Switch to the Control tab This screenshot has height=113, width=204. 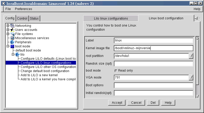pos(22,19)
